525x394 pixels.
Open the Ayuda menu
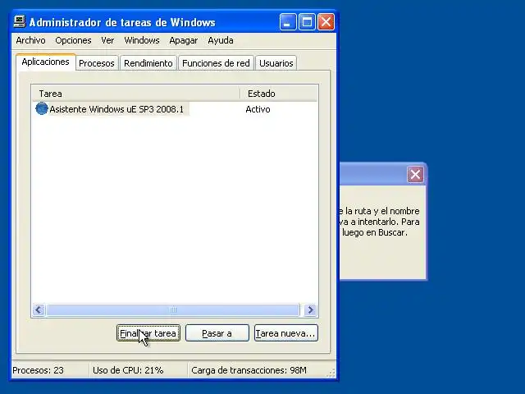(x=221, y=40)
